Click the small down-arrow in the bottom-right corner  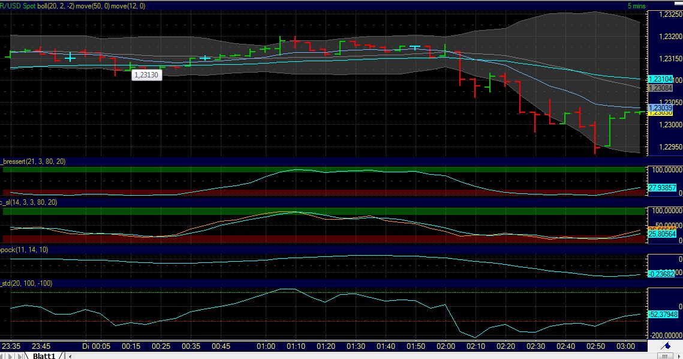click(679, 356)
